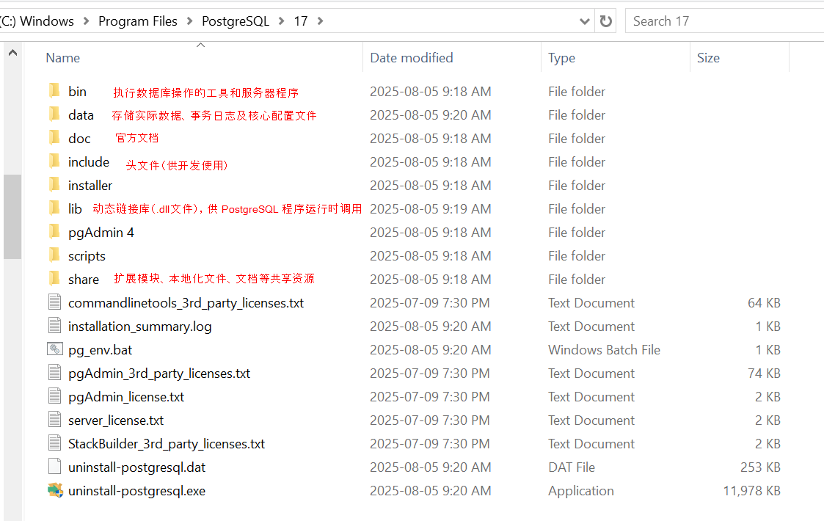Select the scripts folder icon
The height and width of the screenshot is (521, 824).
(54, 255)
